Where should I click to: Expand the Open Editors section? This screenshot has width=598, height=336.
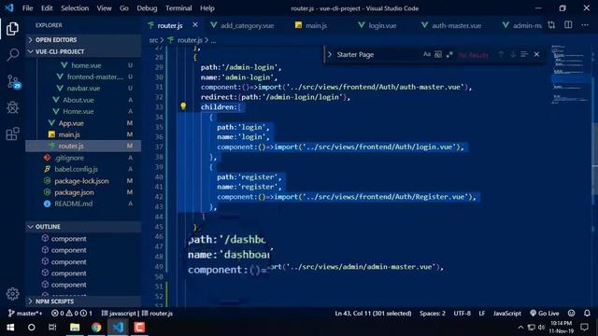[83, 39]
